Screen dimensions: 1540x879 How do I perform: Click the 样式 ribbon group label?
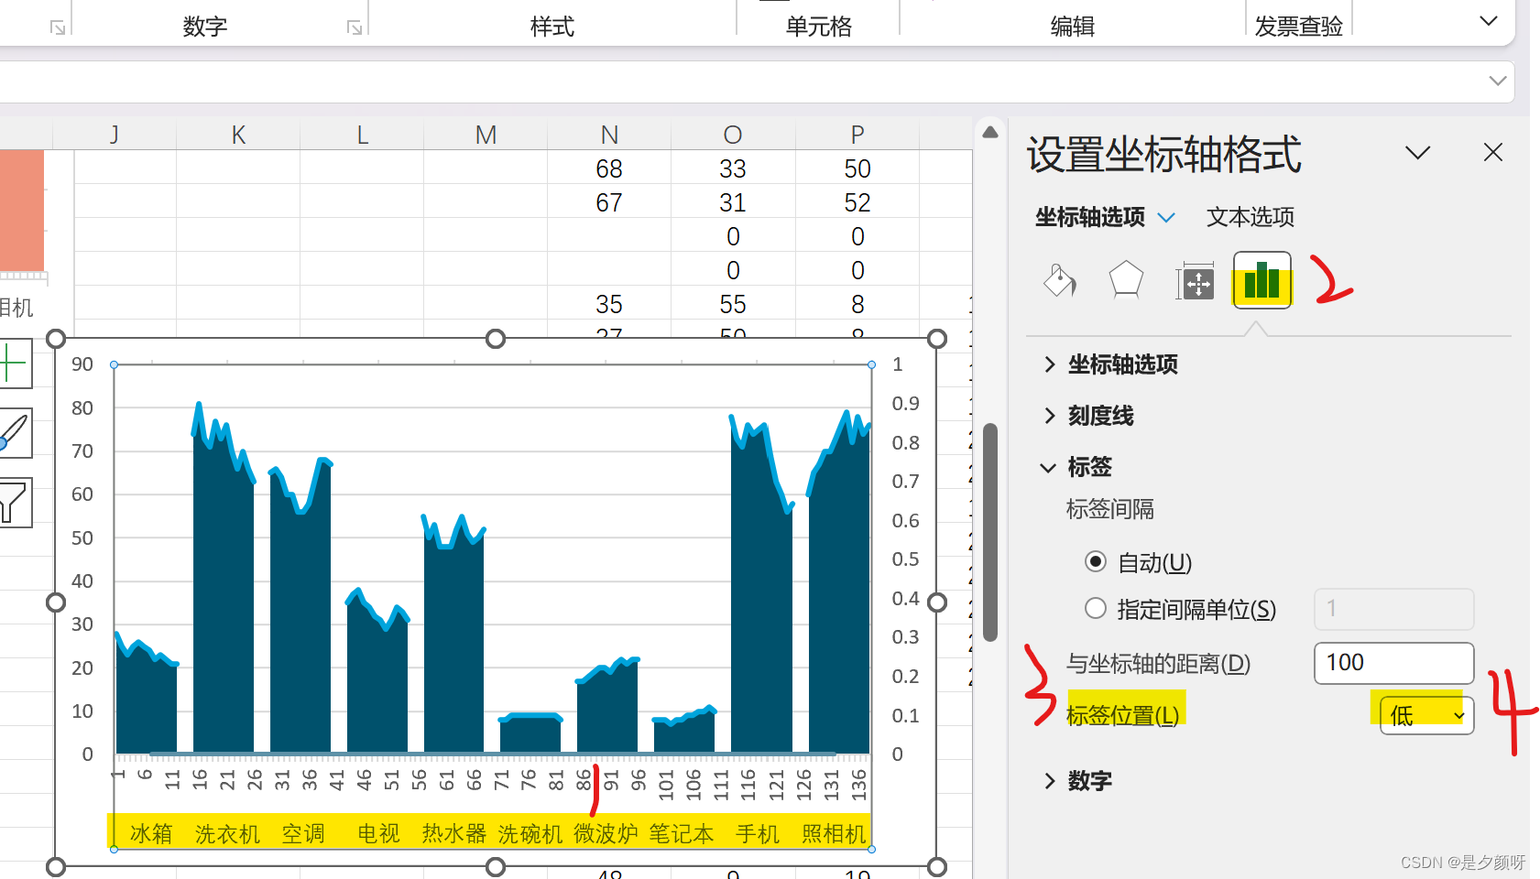point(552,27)
